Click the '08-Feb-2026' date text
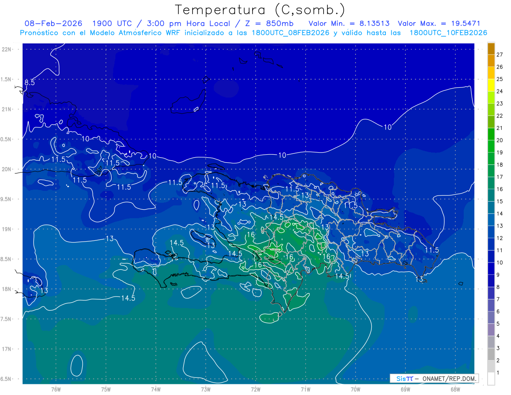 point(53,23)
